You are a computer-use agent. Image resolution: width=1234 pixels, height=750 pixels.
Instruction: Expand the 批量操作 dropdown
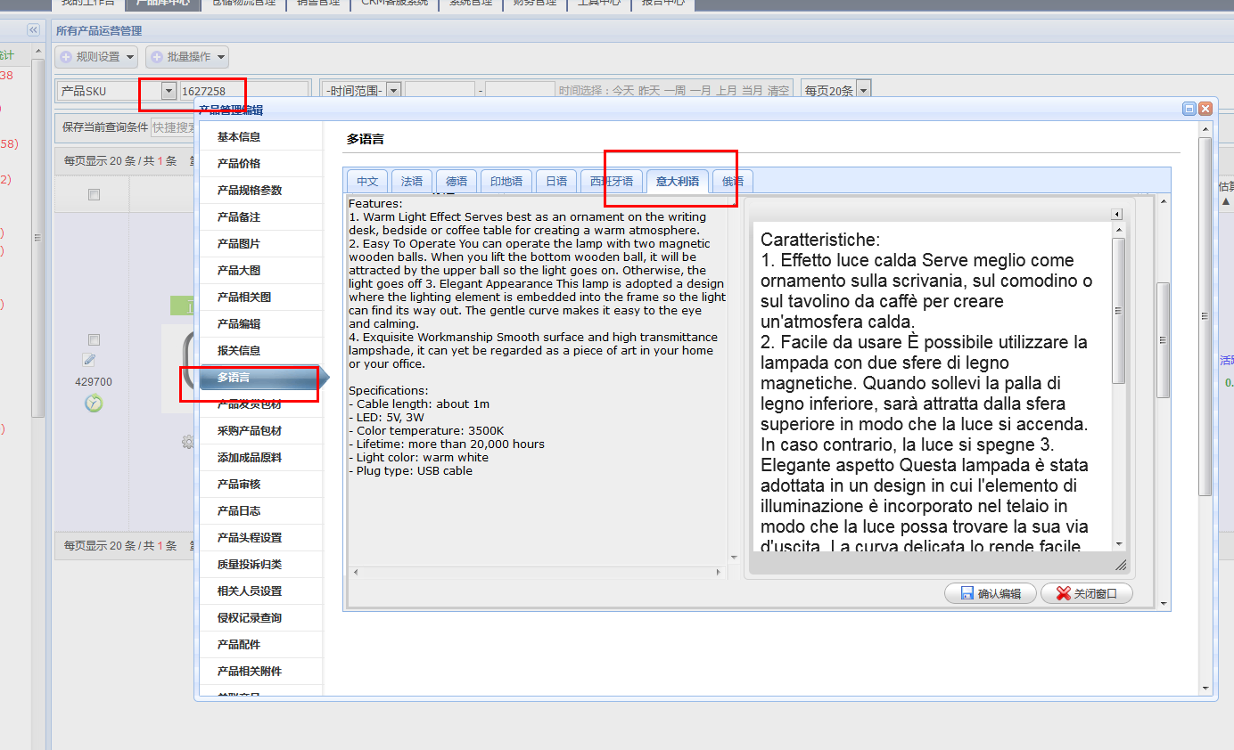[187, 57]
